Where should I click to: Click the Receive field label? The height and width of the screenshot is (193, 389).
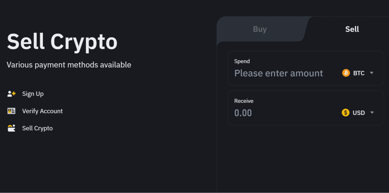244,101
